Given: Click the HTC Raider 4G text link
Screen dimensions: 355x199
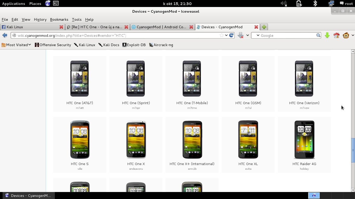Looking at the screenshot, I should coord(304,164).
